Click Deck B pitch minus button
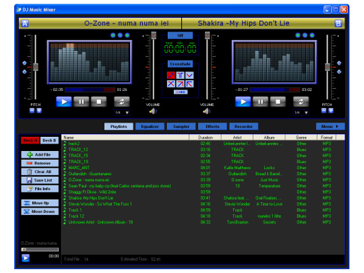364x273 pixels. tap(324, 111)
